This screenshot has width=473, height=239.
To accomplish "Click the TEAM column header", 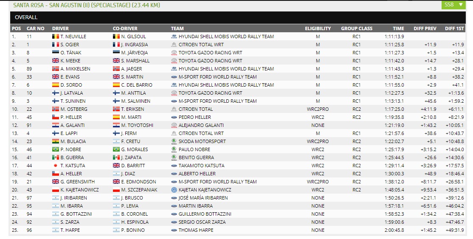I will 177,28.
